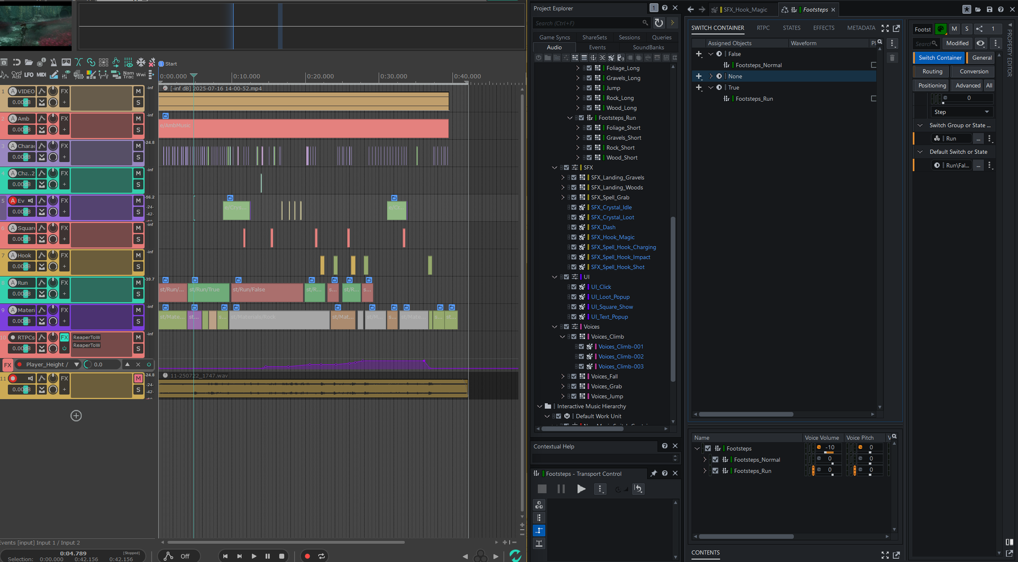The height and width of the screenshot is (562, 1018).
Task: Uncheck Footsteps_Normal in the Contents list
Action: [x=715, y=460]
